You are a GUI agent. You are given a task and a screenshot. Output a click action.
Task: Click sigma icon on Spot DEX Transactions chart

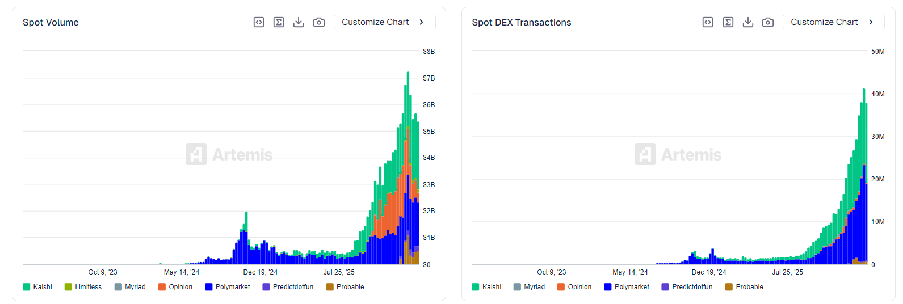728,22
